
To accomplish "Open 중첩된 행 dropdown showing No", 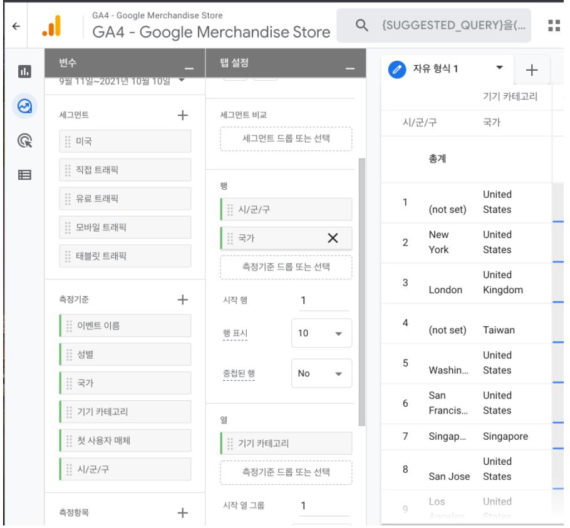I will tap(321, 373).
